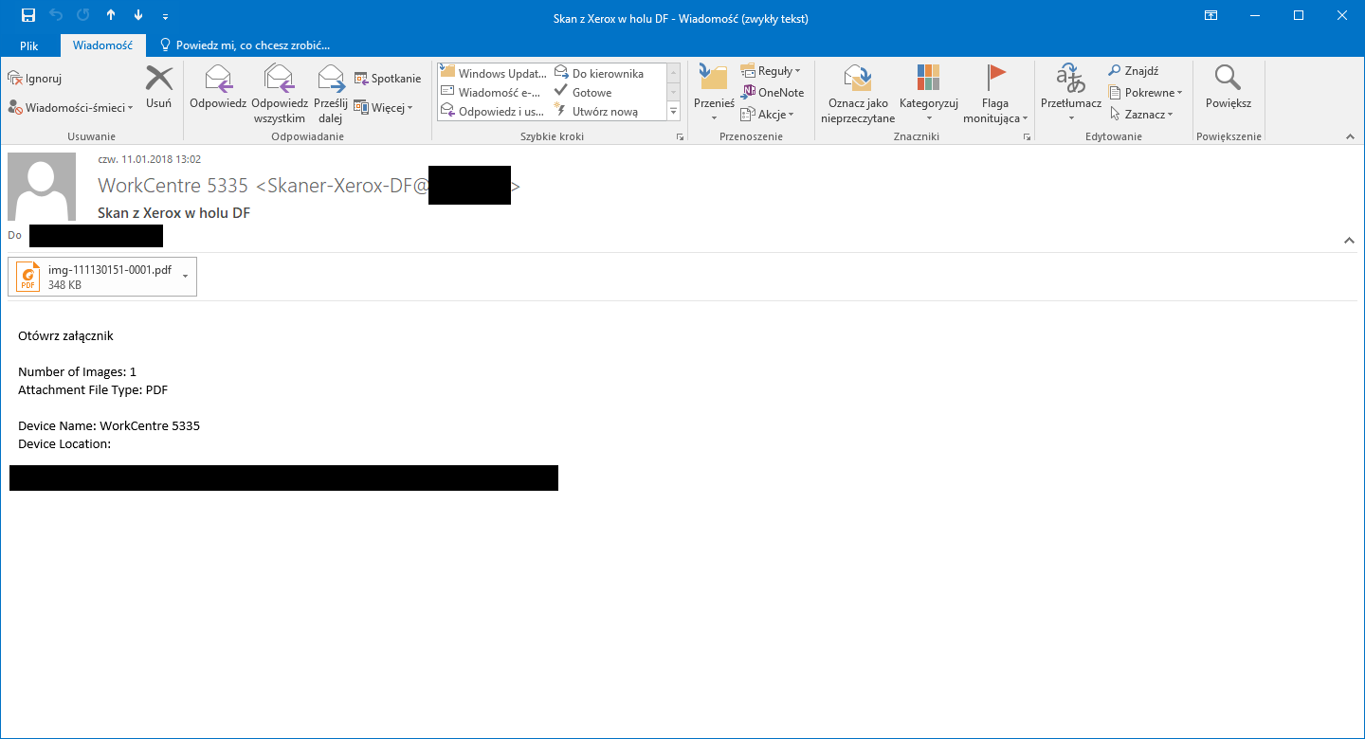The height and width of the screenshot is (739, 1365).
Task: Click the text 'Otwórz załącznik'
Action: (x=65, y=335)
